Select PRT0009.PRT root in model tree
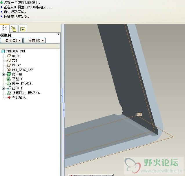The image size is (185, 176). click(16, 51)
